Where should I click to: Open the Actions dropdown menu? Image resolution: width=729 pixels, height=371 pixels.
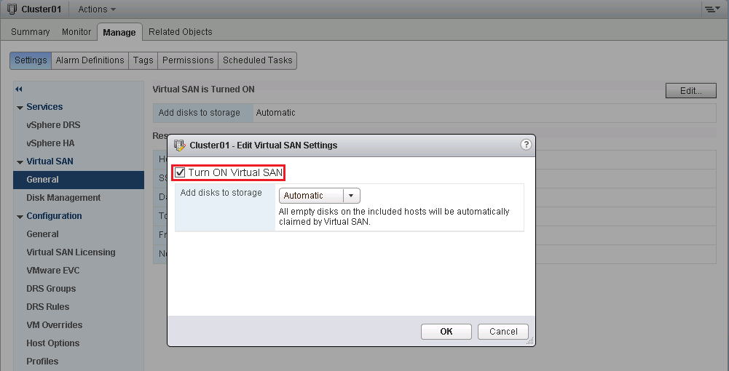(x=97, y=9)
